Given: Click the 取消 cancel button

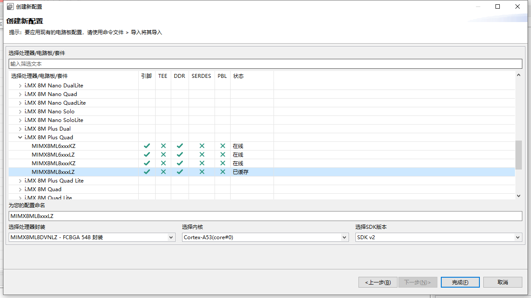Looking at the screenshot, I should [x=502, y=282].
